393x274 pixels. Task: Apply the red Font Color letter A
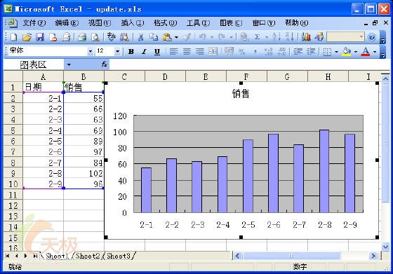(366, 52)
